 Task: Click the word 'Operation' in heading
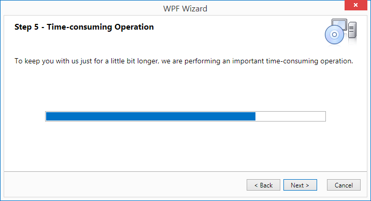[x=134, y=27]
